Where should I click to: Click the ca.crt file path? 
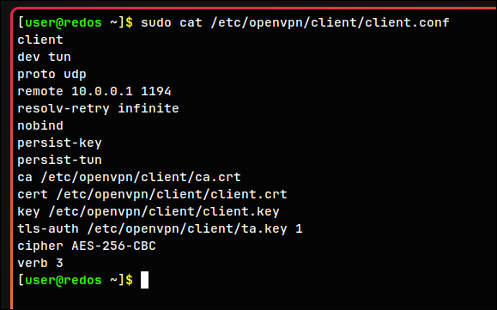click(x=141, y=178)
